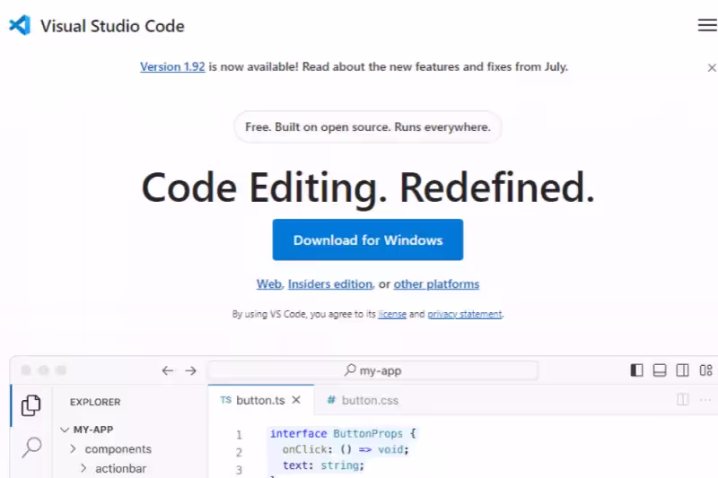The height and width of the screenshot is (478, 718).
Task: Open the hamburger navigation menu
Action: 707,25
